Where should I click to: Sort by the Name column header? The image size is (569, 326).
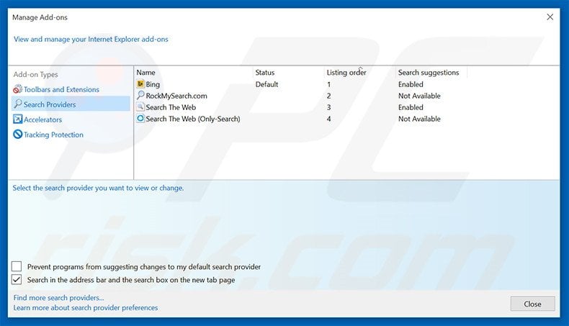(146, 73)
